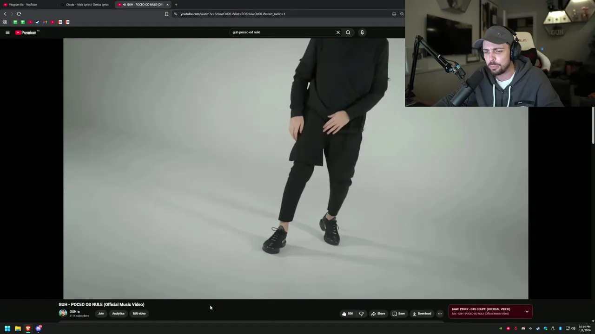This screenshot has width=595, height=334.
Task: Open the last white bookmark icon
Action: tap(67, 22)
